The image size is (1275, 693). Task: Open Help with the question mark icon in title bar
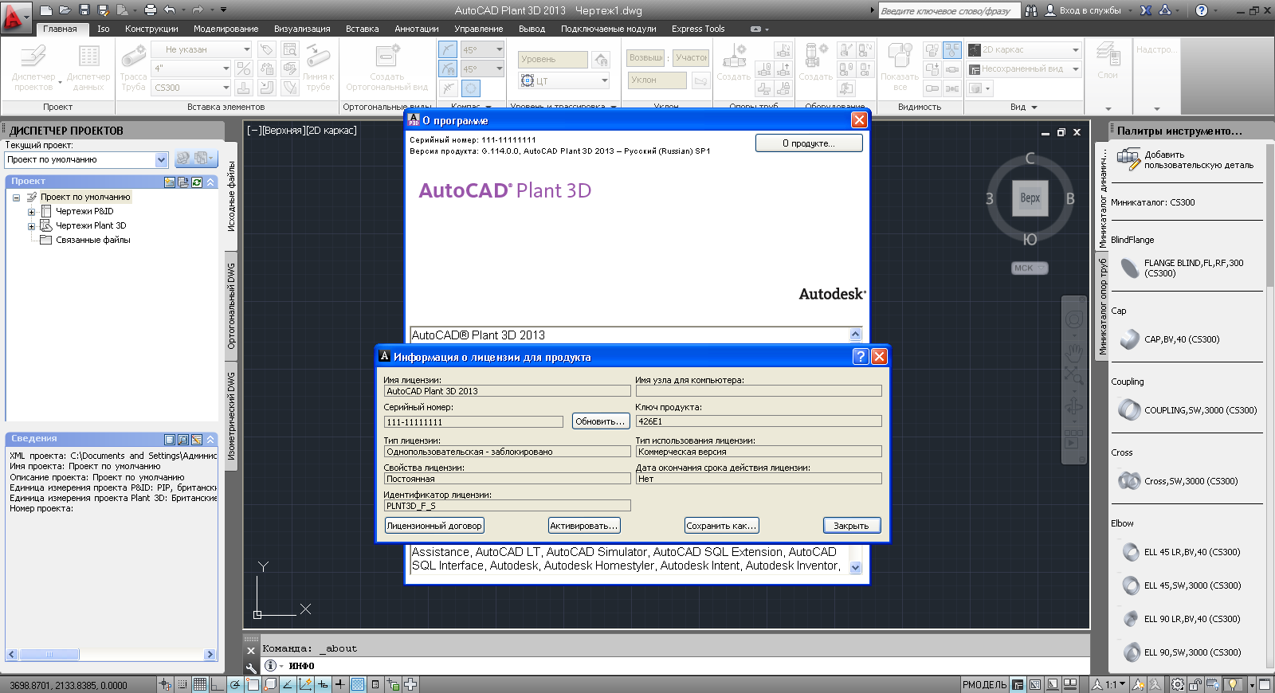[1202, 10]
